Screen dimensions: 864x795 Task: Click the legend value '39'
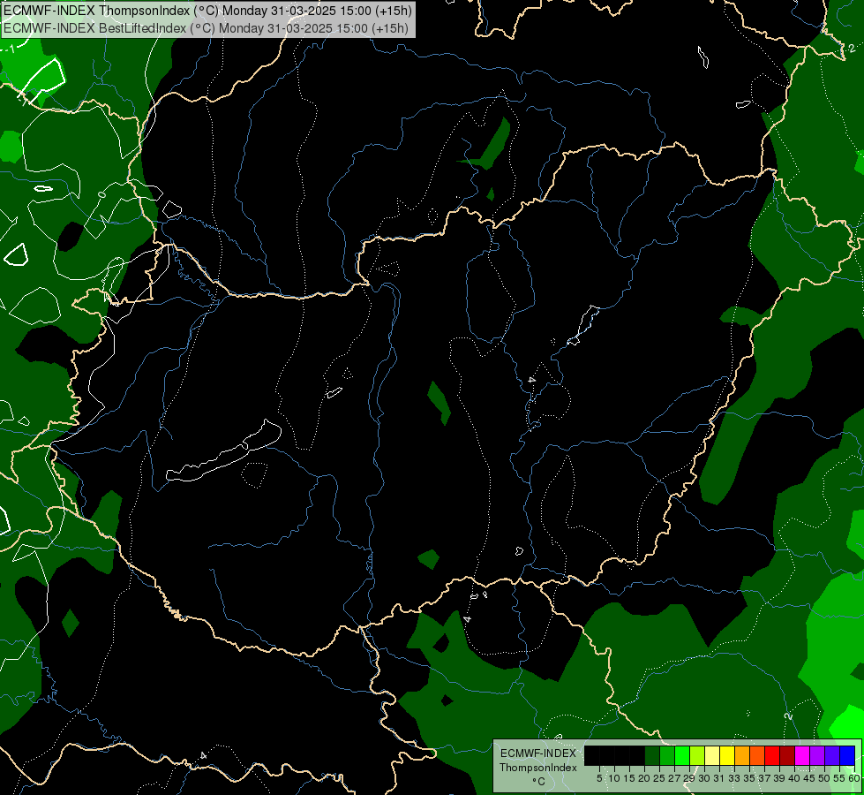[x=779, y=778]
